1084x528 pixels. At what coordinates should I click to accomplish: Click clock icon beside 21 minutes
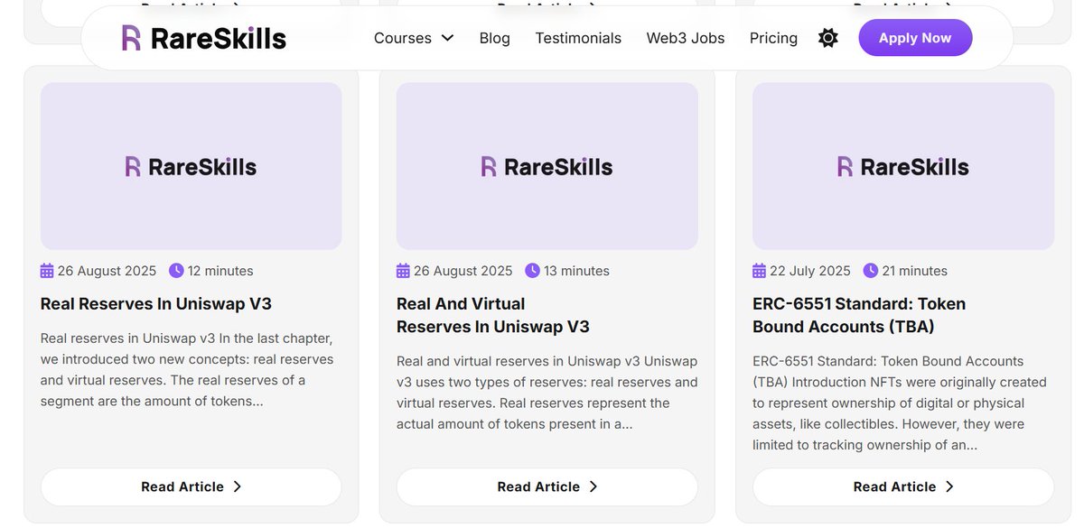coord(870,271)
